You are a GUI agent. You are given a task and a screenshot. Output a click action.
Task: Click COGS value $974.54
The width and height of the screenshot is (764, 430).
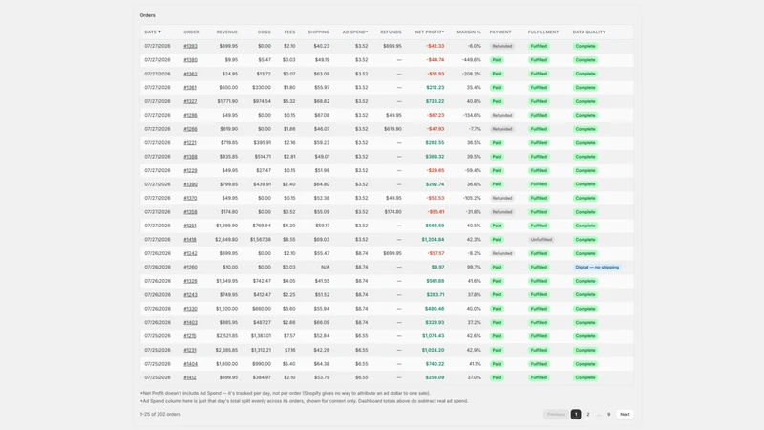coord(262,101)
